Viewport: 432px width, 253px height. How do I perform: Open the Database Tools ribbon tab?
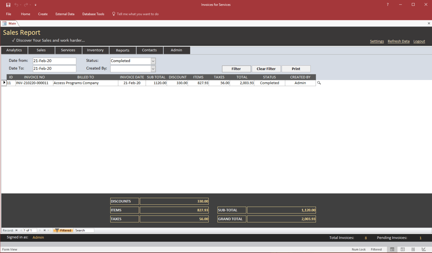tap(93, 14)
